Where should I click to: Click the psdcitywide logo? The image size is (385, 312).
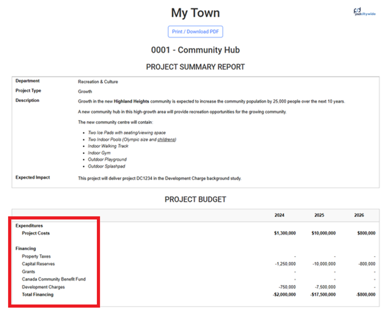pos(365,11)
